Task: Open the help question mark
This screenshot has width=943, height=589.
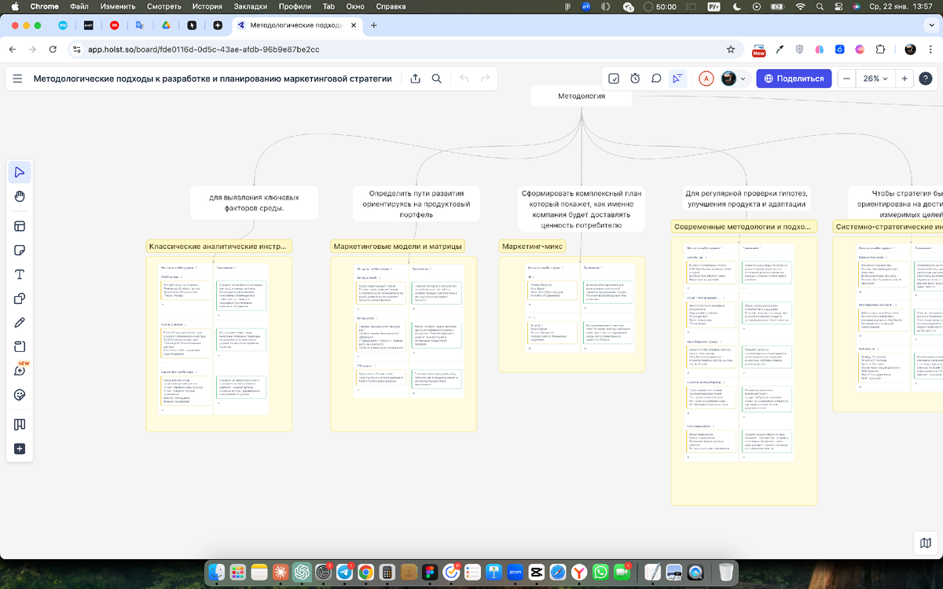Action: (926, 79)
